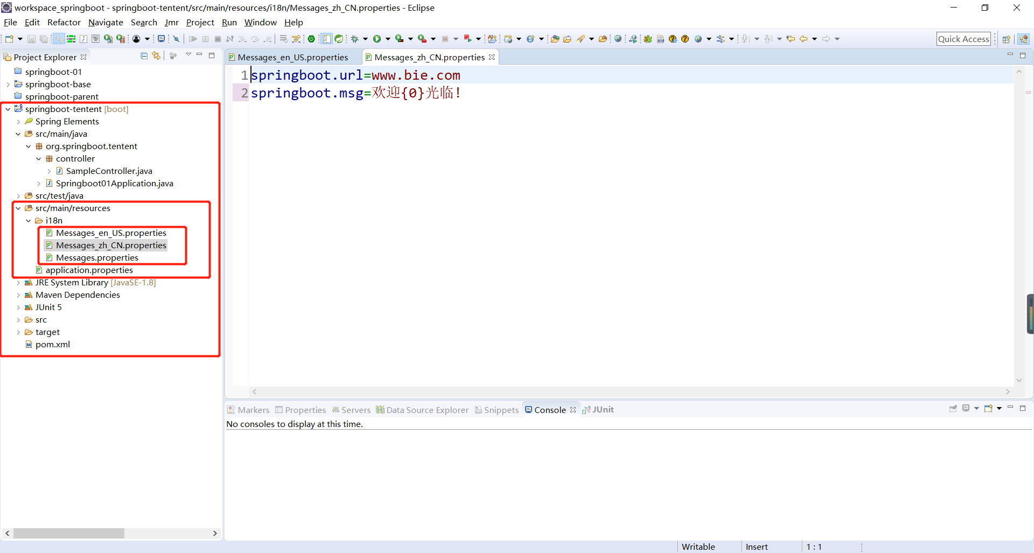Image resolution: width=1034 pixels, height=553 pixels.
Task: Expand the Spring Elements node
Action: coord(18,122)
